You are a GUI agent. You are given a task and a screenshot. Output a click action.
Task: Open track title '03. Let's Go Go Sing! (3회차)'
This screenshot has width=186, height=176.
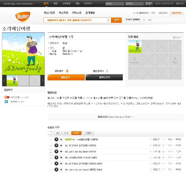[80, 151]
